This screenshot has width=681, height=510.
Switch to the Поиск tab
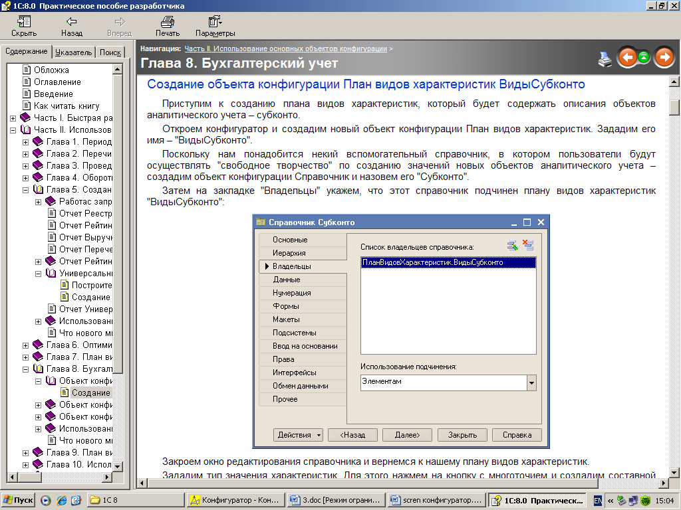110,52
